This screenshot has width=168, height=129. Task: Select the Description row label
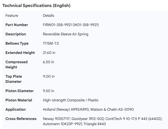(16, 34)
